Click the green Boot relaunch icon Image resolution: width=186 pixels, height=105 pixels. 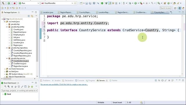102,3
